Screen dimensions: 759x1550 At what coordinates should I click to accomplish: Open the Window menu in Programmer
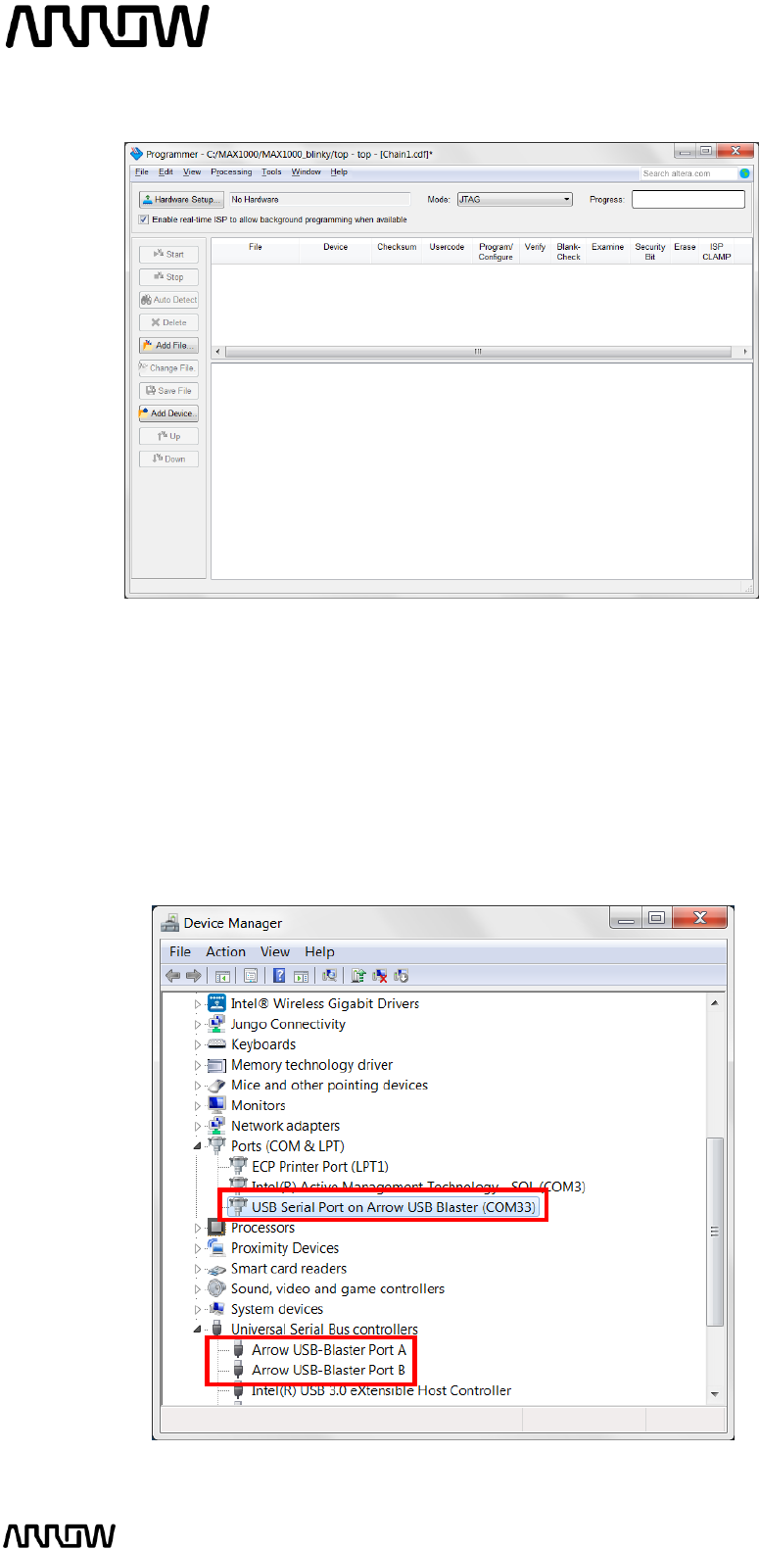307,171
